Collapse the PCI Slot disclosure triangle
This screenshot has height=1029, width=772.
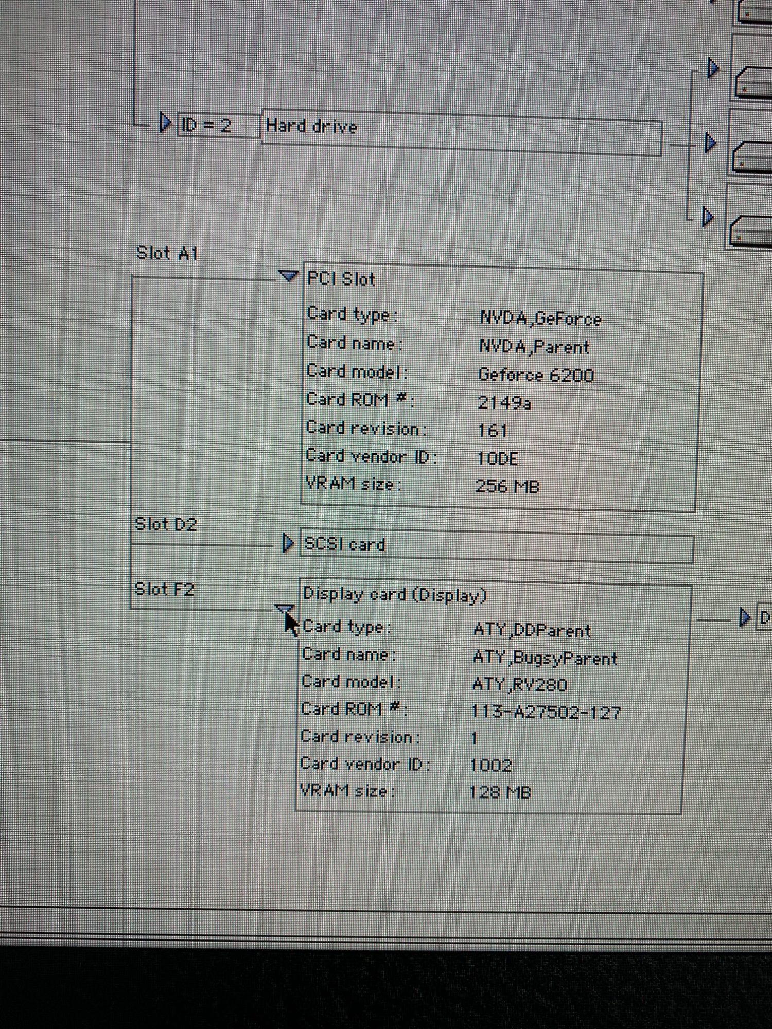tap(289, 276)
